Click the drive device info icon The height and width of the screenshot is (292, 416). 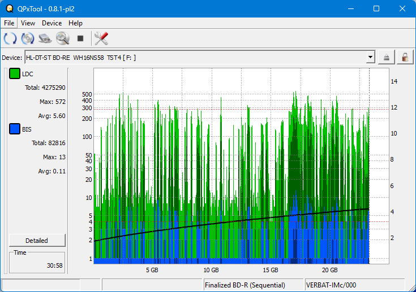(x=45, y=38)
